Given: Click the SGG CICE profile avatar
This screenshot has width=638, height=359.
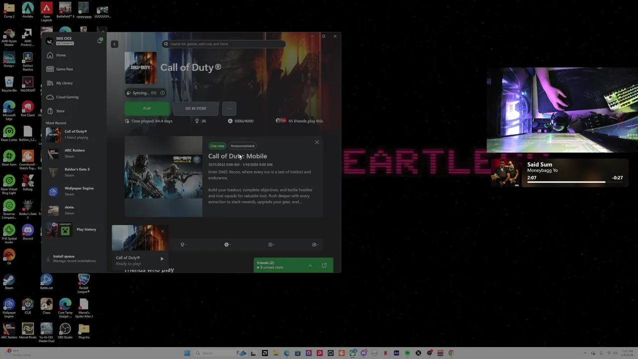Looking at the screenshot, I should (x=49, y=40).
